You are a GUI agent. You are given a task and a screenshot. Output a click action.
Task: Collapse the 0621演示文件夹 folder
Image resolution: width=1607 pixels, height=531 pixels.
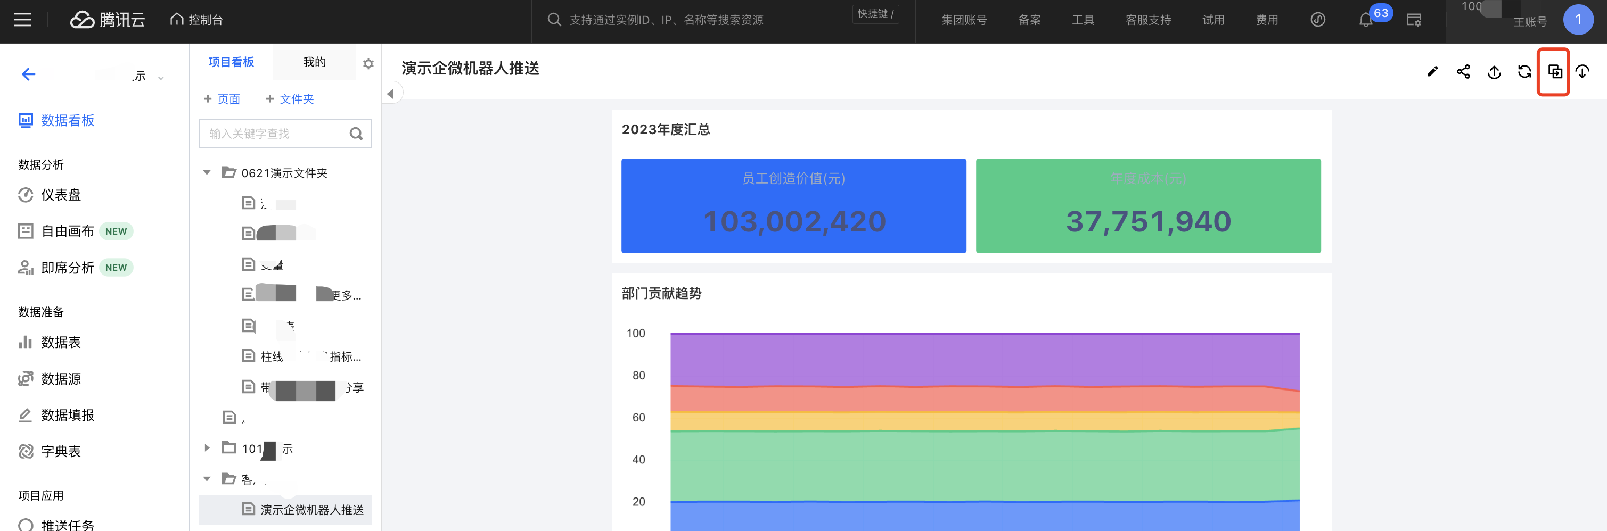pos(207,172)
